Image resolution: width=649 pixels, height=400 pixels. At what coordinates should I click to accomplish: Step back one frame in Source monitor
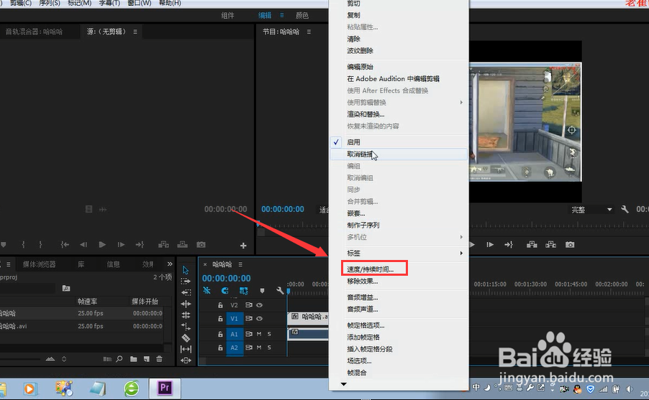tap(83, 245)
